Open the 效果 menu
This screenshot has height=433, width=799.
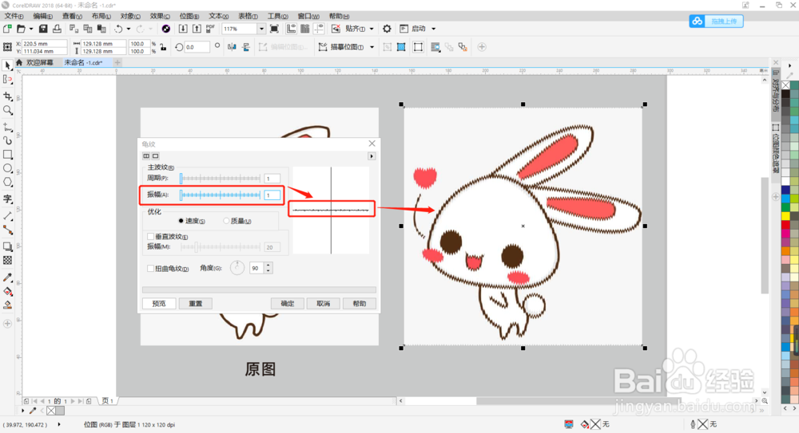(160, 16)
